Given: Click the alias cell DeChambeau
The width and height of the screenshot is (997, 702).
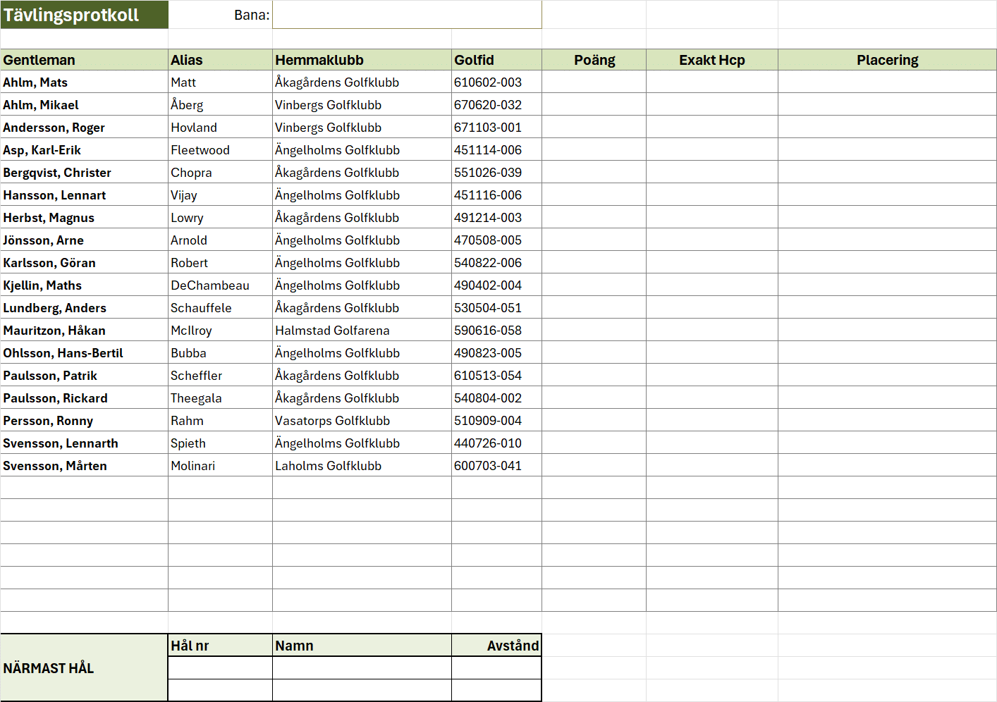Looking at the screenshot, I should click(x=220, y=285).
